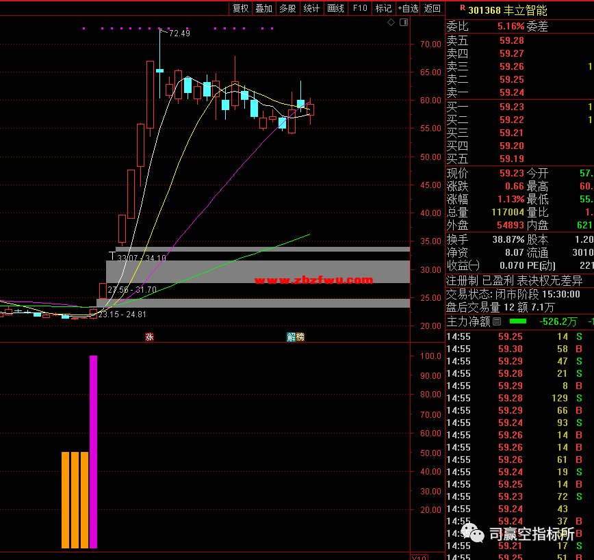
Task: Toggle the side panel layout icon
Action: 403,23
